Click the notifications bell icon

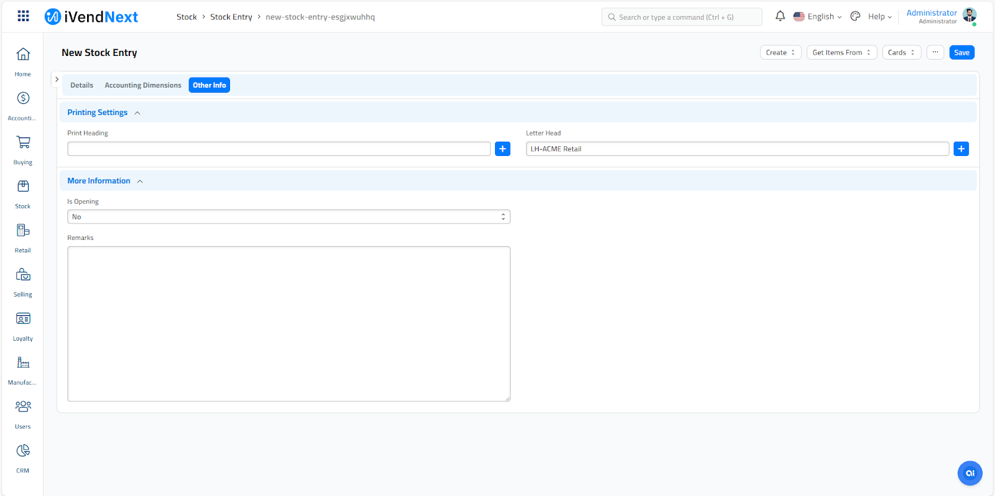[x=780, y=17]
